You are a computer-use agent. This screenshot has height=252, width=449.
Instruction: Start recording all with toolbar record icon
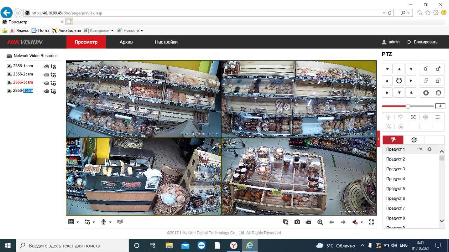point(308,222)
